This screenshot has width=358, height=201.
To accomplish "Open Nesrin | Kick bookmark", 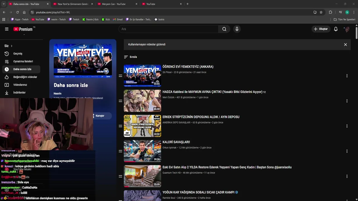I will point(90,20).
